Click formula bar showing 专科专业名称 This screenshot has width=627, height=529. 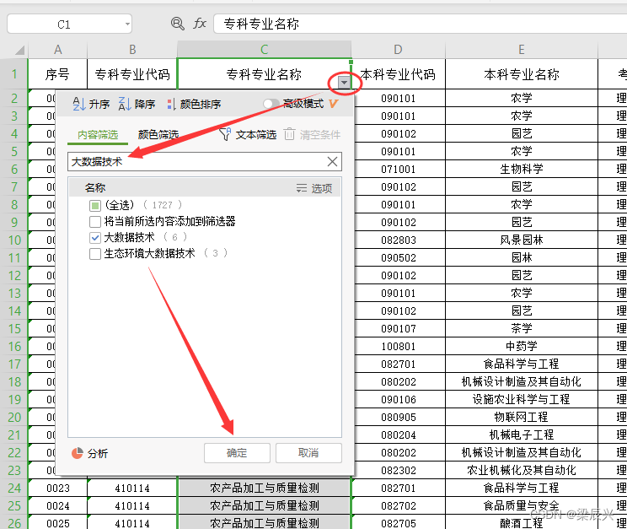coord(421,24)
